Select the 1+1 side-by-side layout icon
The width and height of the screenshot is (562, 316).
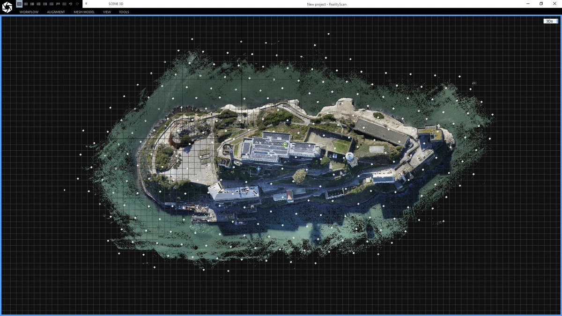(x=32, y=4)
